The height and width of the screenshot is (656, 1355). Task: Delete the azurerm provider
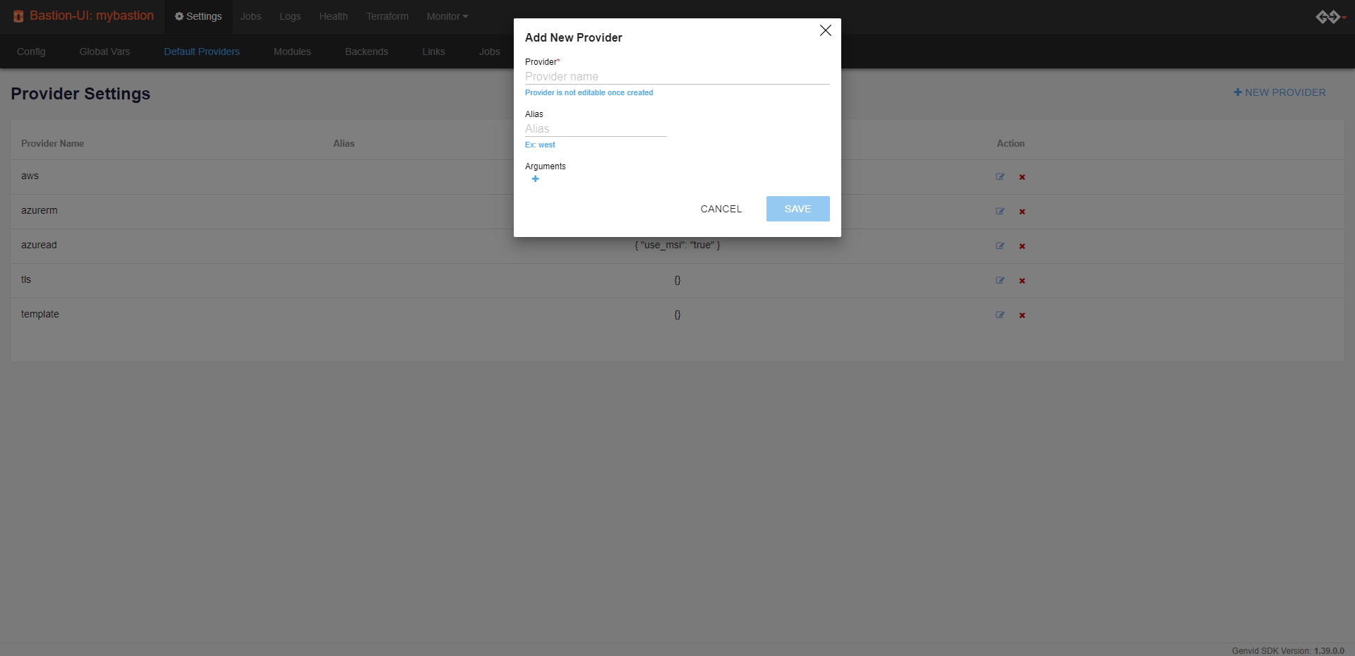point(1022,212)
